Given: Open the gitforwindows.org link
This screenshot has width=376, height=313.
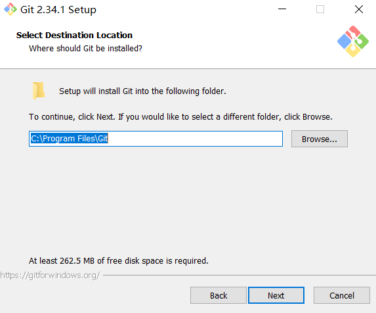Looking at the screenshot, I should click(x=50, y=276).
